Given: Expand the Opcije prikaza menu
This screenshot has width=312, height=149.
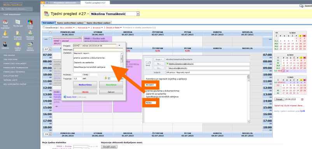Looking at the screenshot, I should point(114,28).
